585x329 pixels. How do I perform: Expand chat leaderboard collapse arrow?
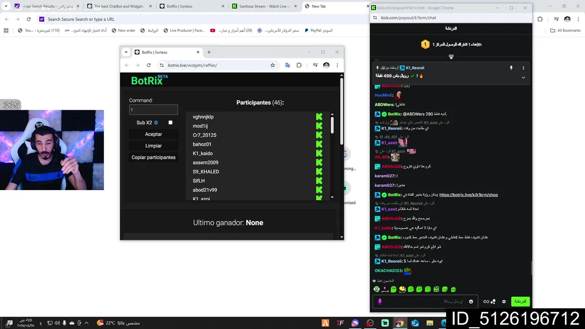(451, 57)
